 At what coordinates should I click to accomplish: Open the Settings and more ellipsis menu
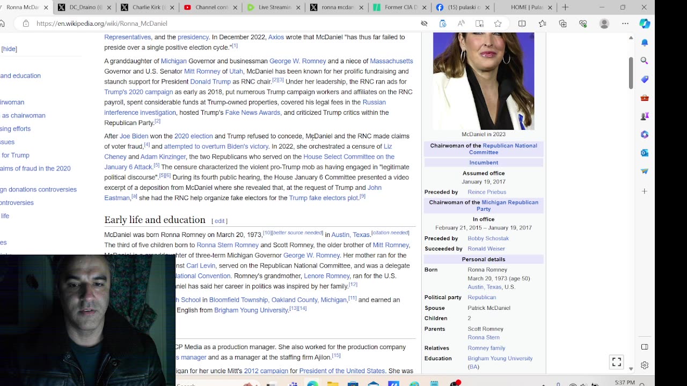pos(625,24)
